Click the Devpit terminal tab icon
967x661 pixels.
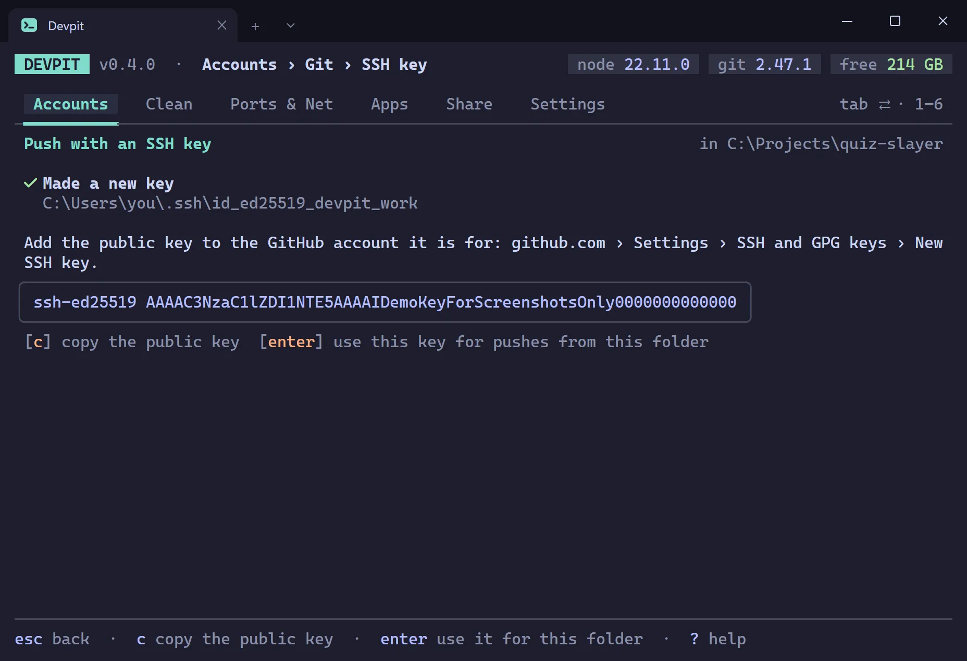click(29, 25)
